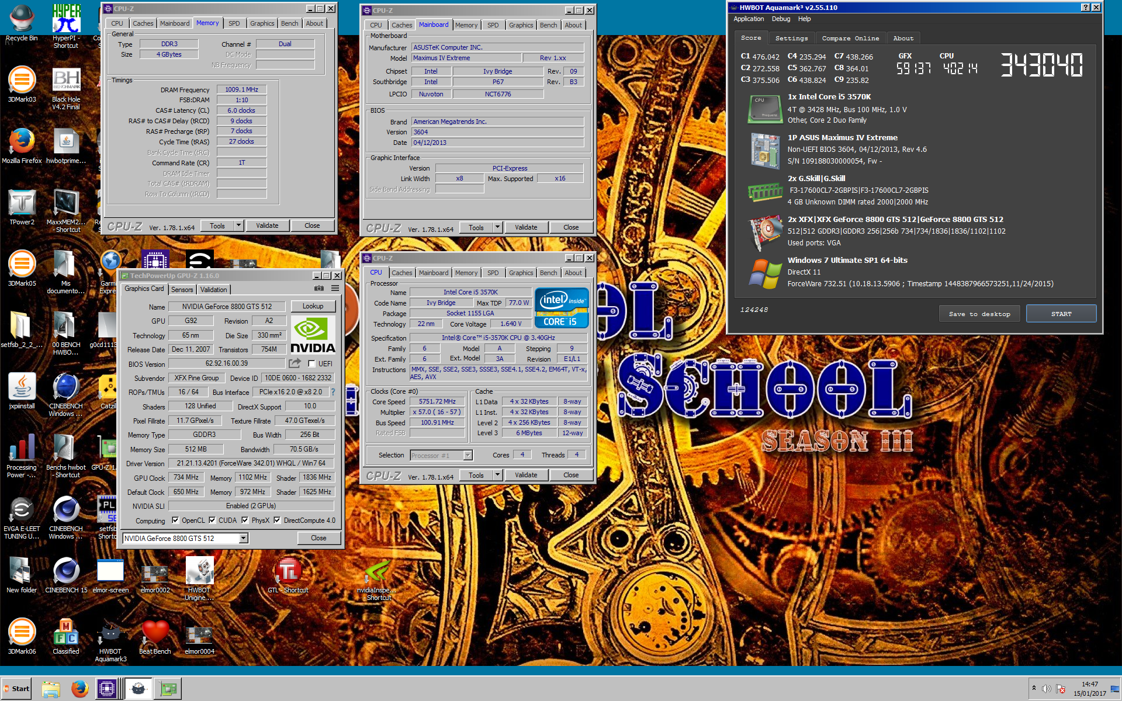
Task: Open jxpiinstall desktop icon
Action: [x=22, y=391]
